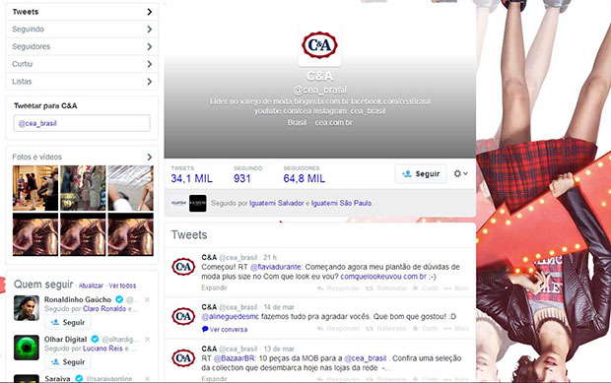This screenshot has height=383, width=611.
Task: Open the @BazaarBR mention link
Action: coord(235,358)
